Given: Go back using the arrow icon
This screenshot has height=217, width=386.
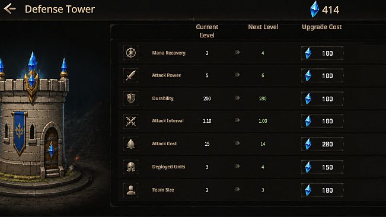Looking at the screenshot, I should (x=10, y=9).
